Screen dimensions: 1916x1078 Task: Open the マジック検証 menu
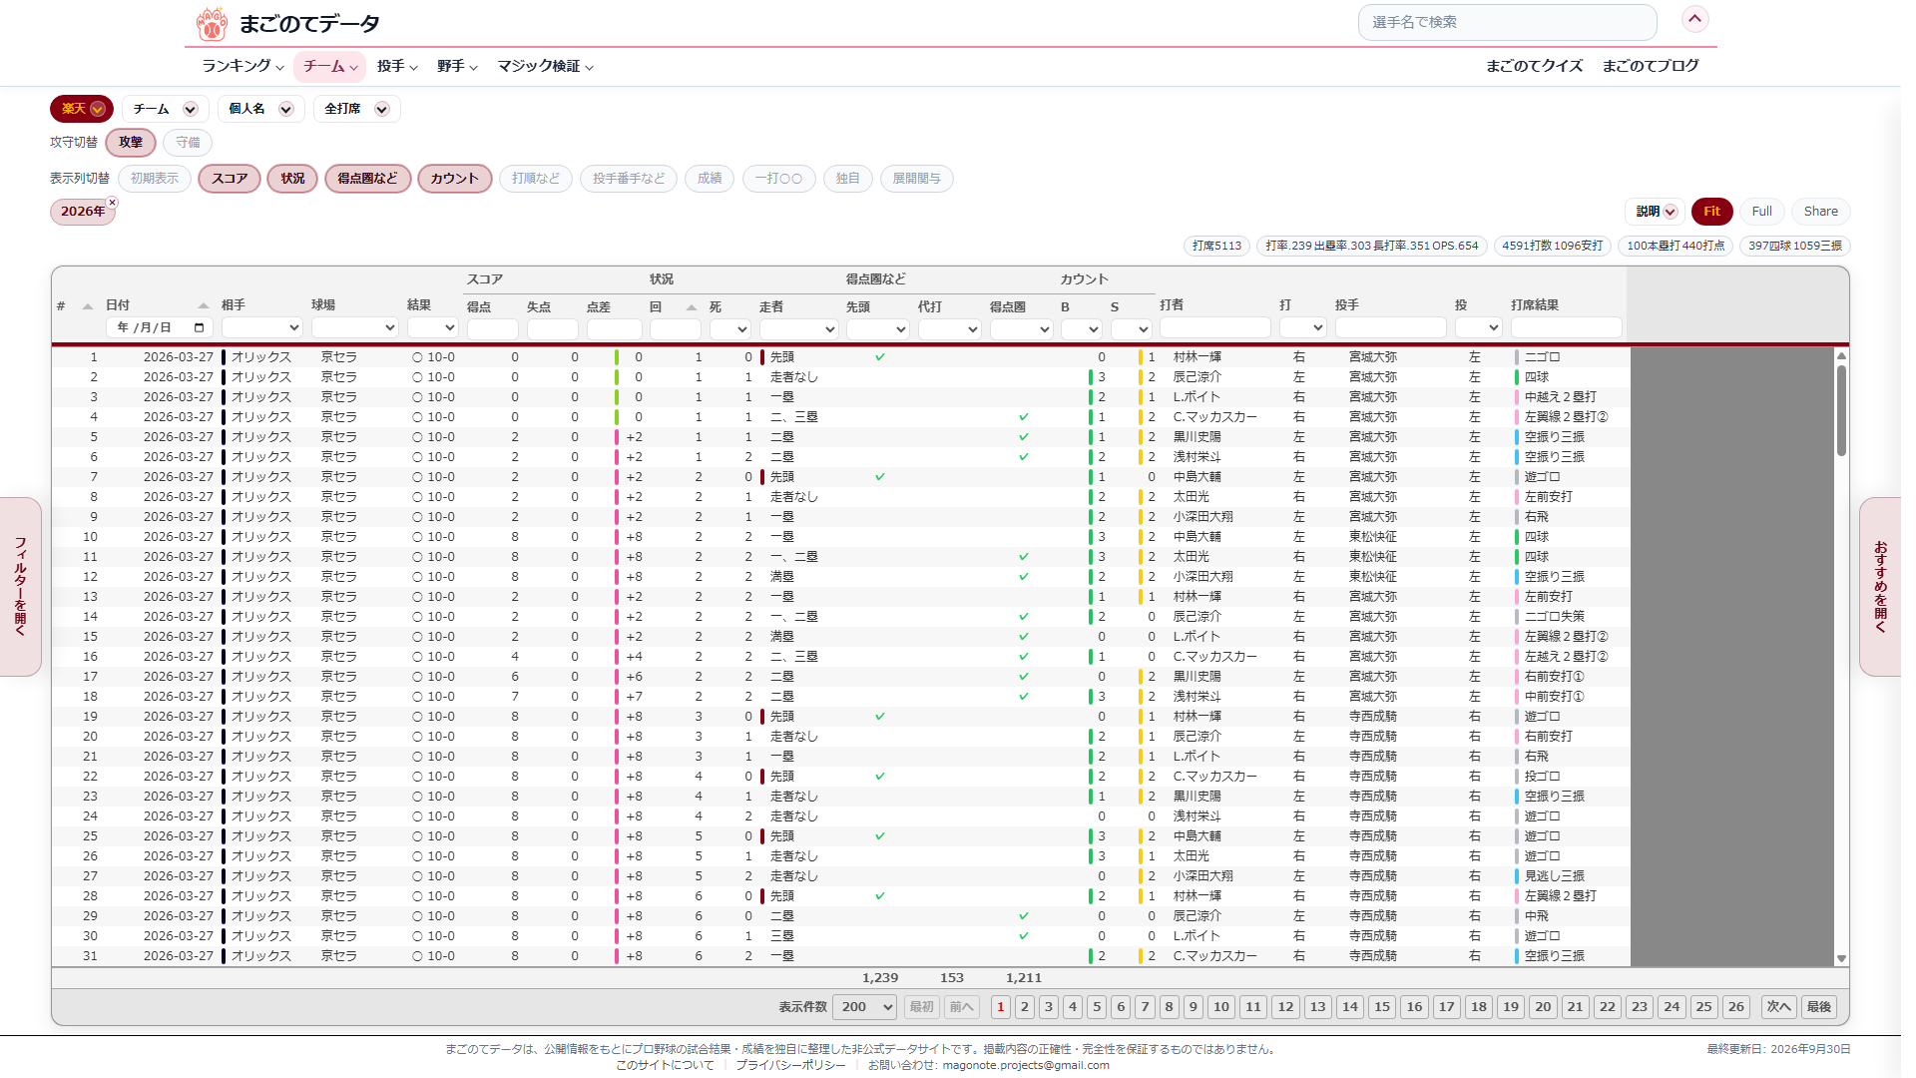(x=545, y=66)
